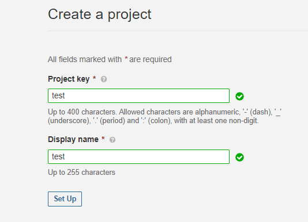
Task: Click the divider line below the heading
Action: [178, 30]
